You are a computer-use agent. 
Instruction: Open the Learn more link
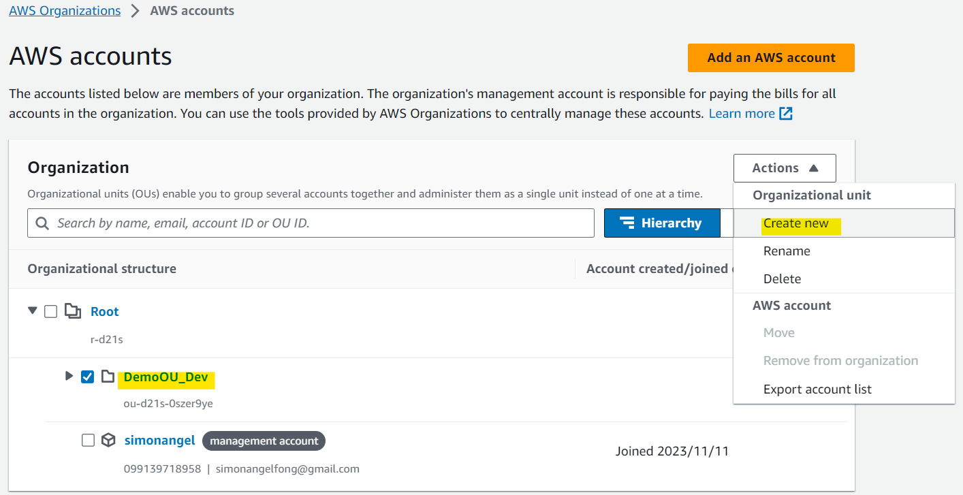pos(742,114)
